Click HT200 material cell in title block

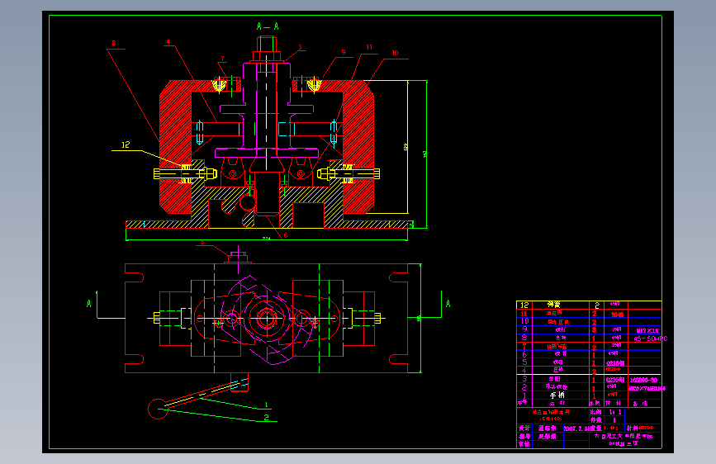(646, 428)
